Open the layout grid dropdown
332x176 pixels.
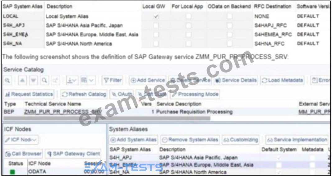[x=87, y=81]
